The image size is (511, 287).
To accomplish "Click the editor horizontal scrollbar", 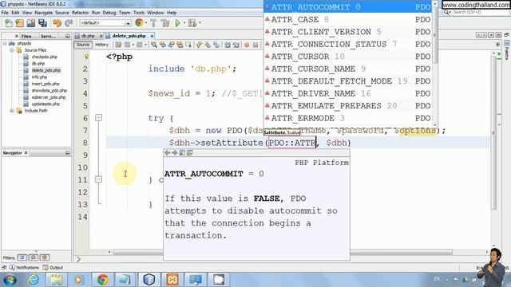I will tap(282, 252).
